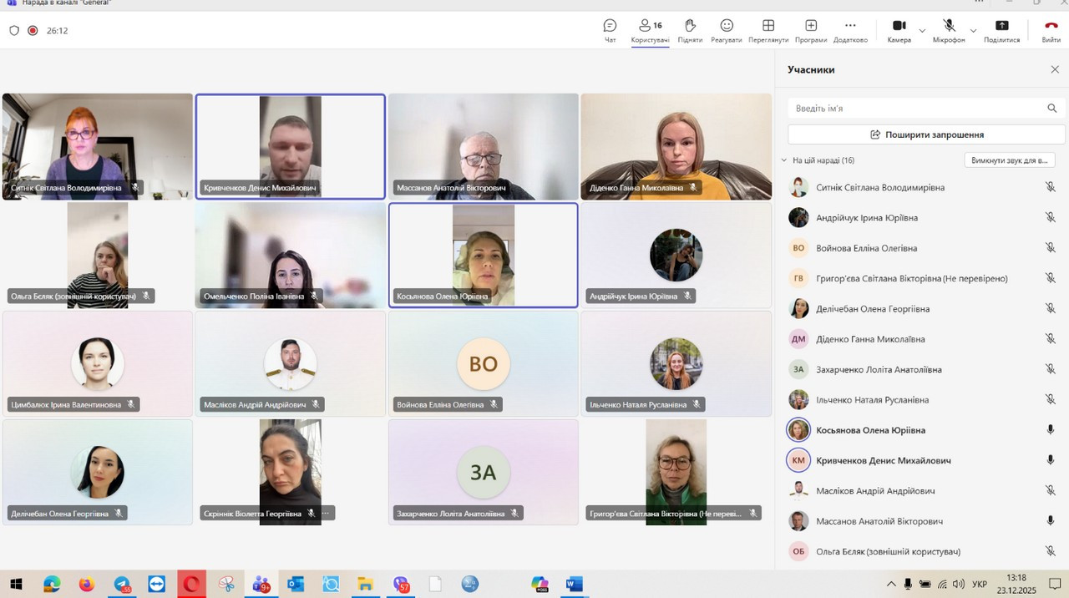
Task: Toggle the Camera (Камера) on or off
Action: 899,31
